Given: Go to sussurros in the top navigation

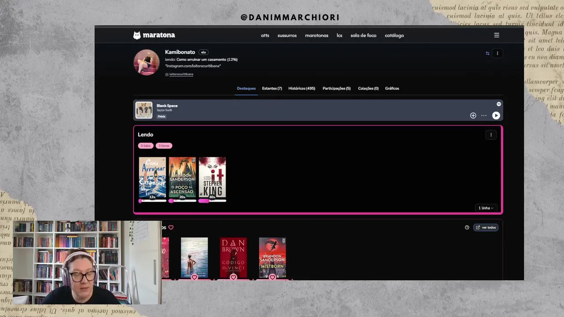Looking at the screenshot, I should (x=287, y=36).
